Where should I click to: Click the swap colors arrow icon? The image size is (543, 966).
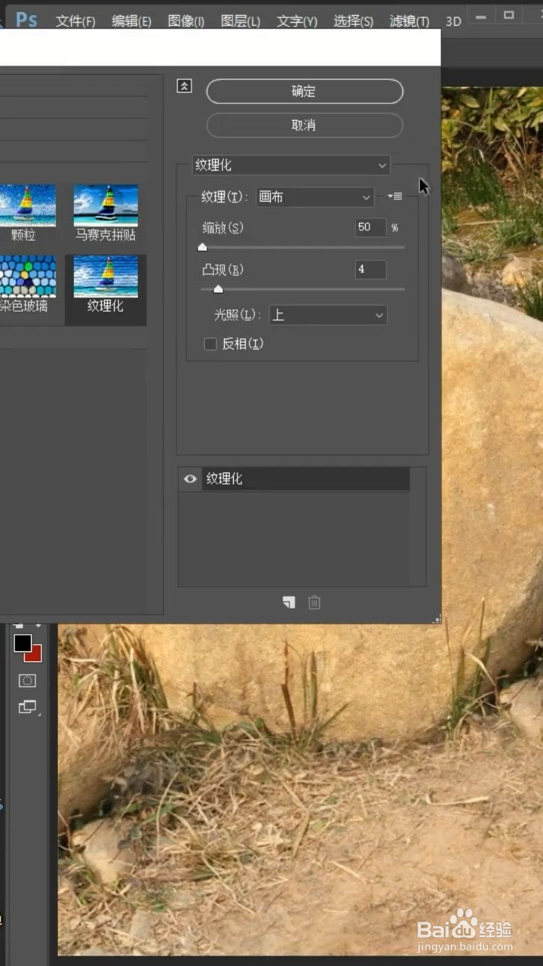tap(39, 626)
